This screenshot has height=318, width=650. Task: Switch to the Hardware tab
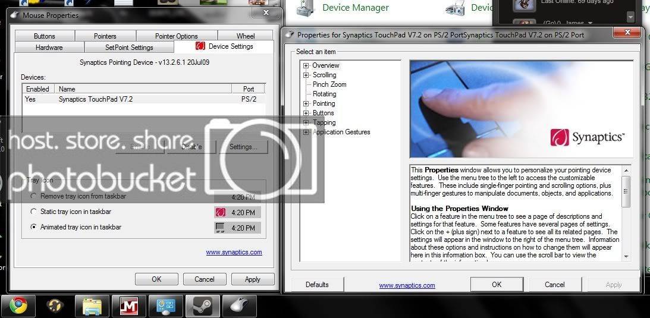[x=49, y=47]
